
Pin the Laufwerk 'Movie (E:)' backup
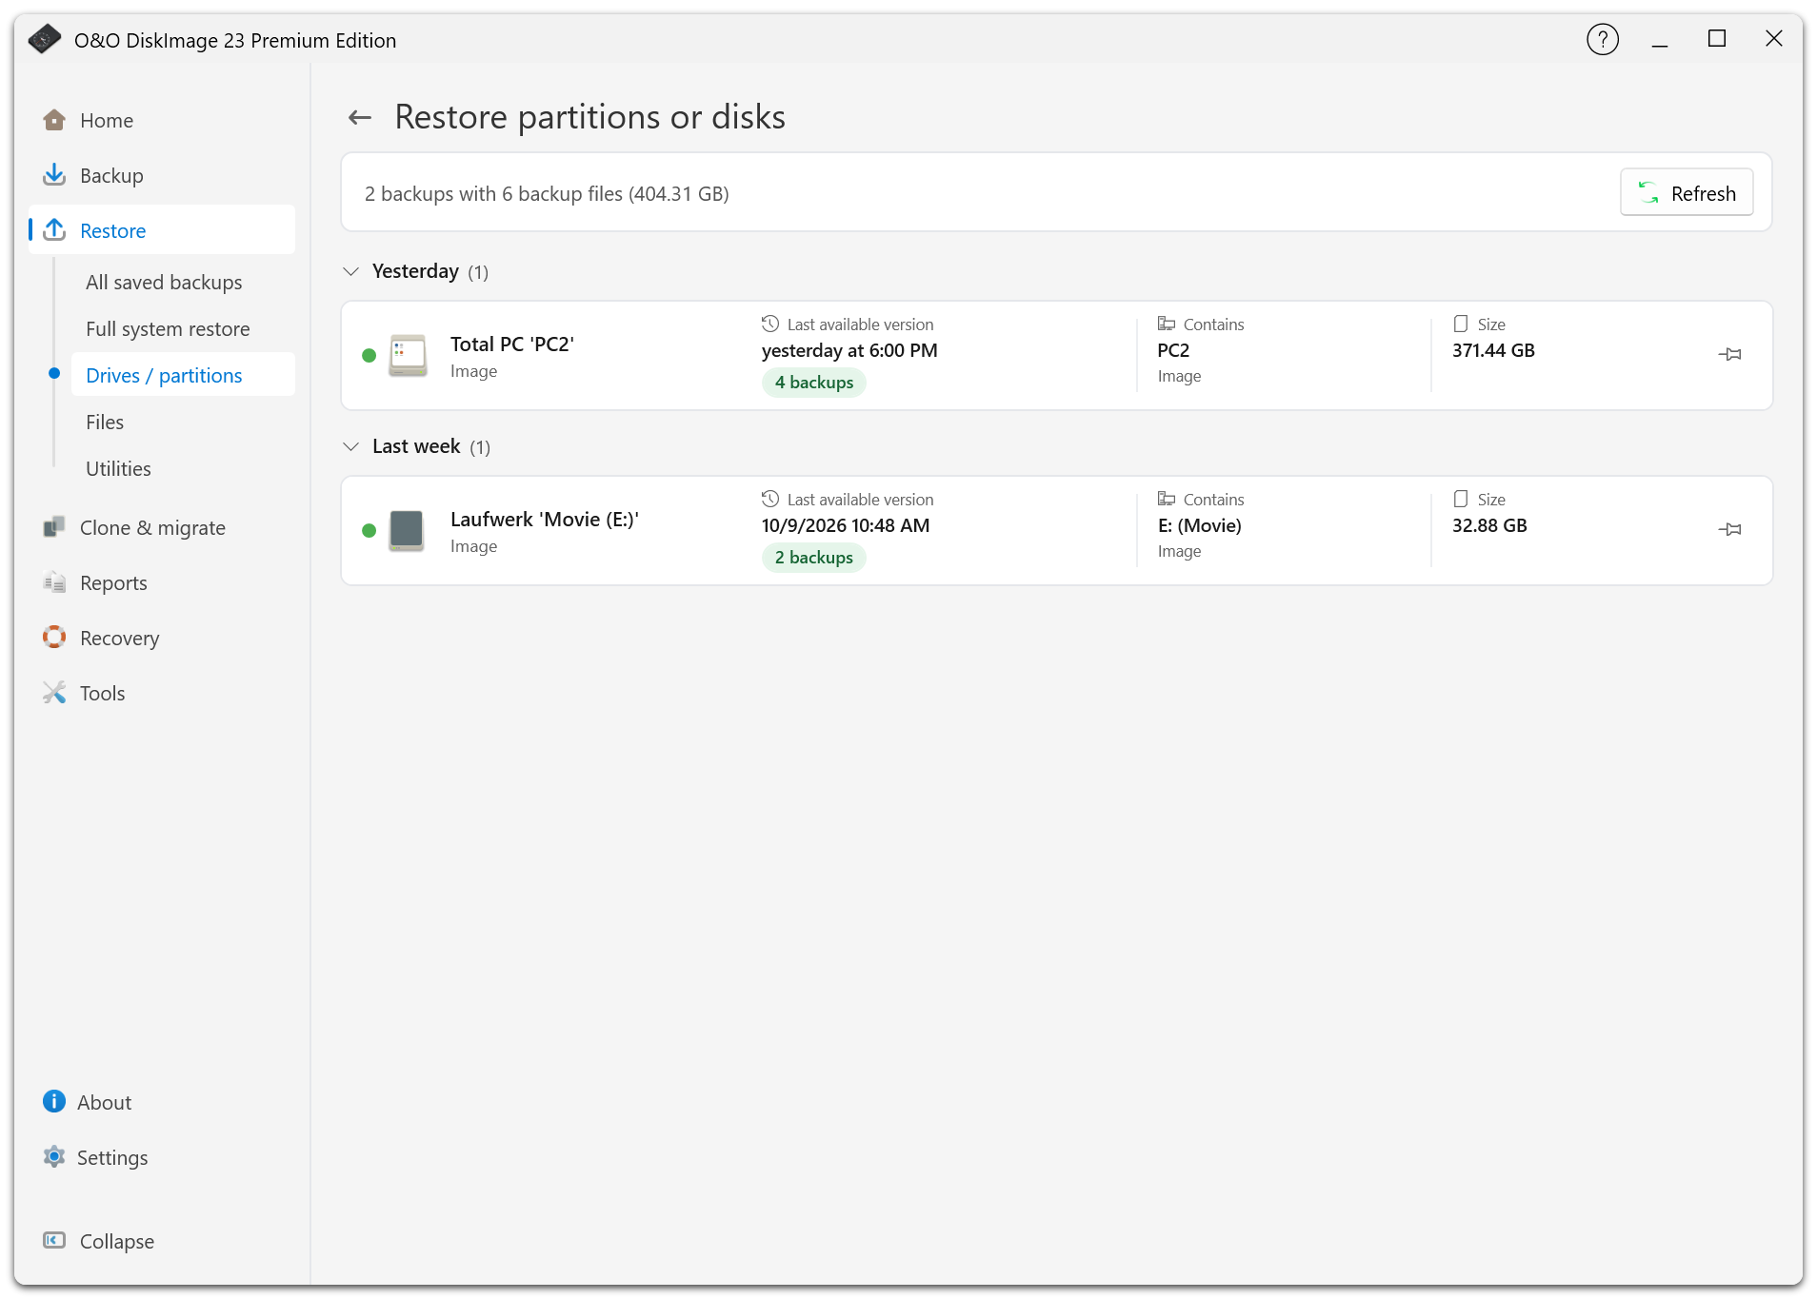1730,529
